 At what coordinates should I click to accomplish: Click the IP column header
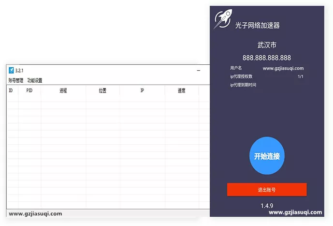(142, 90)
